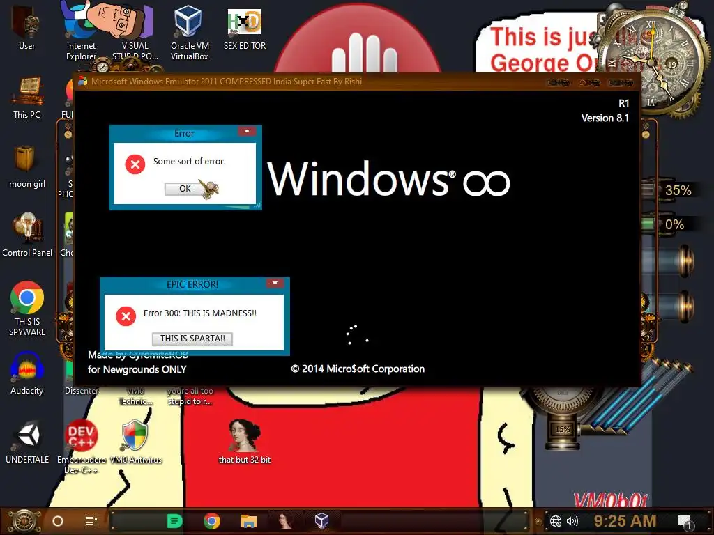Click the steampunk Start button
Screen dimensions: 714x535
tap(24, 521)
